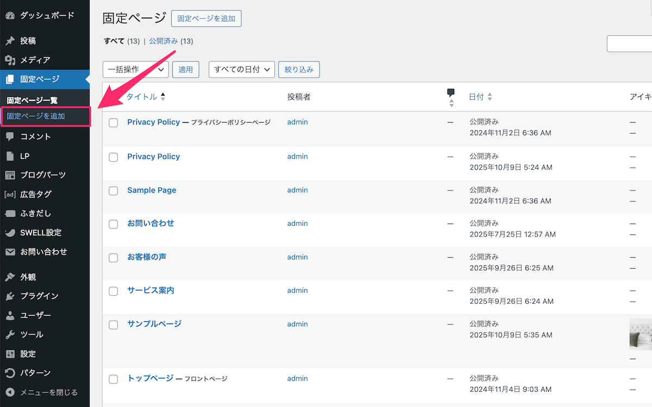Screen dimensions: 652x407
Task: Click the envelope icon for お問い合わせ menu
Action: tap(10, 252)
